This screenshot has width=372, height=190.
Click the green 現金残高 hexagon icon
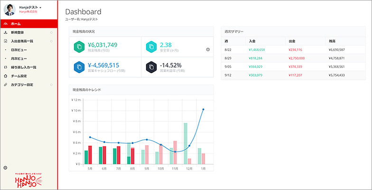[80, 47]
